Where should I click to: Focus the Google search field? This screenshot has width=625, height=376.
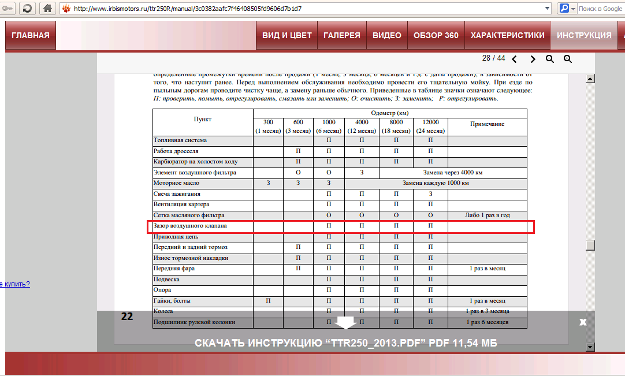(x=601, y=8)
